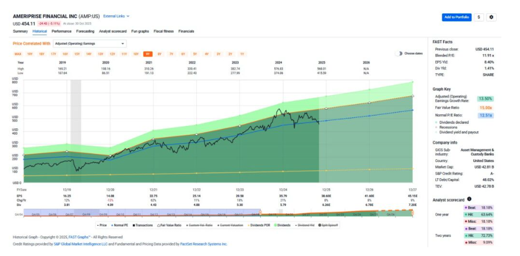Click the 12.51x Normal P/E Ratio badge

tap(486, 115)
